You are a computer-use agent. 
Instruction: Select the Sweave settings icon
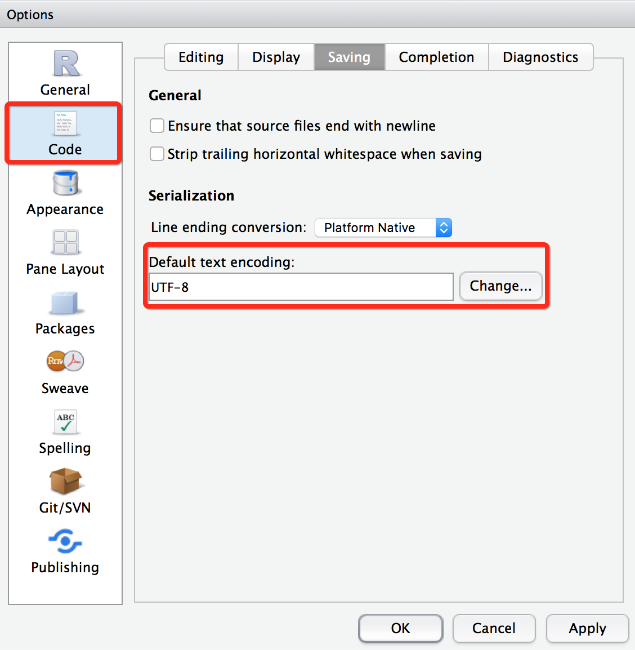[65, 362]
